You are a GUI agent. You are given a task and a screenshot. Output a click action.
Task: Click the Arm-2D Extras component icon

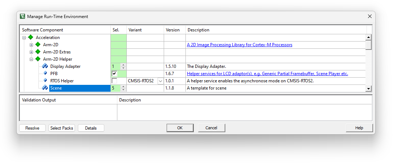click(38, 52)
